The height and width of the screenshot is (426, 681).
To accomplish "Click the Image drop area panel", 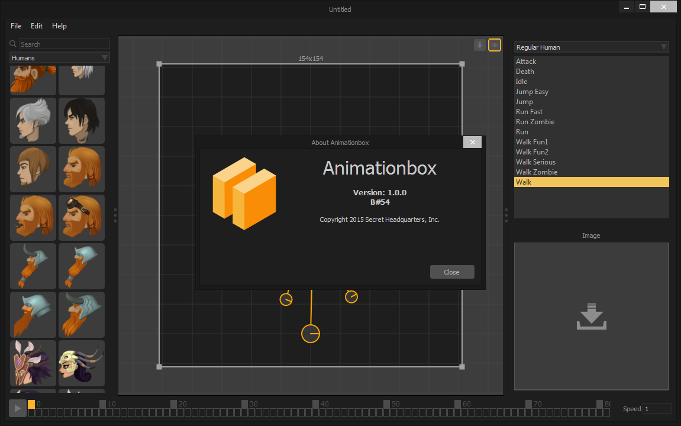I will (591, 317).
